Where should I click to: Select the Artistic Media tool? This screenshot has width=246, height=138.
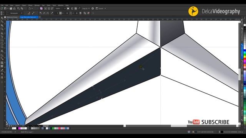pos(2,36)
